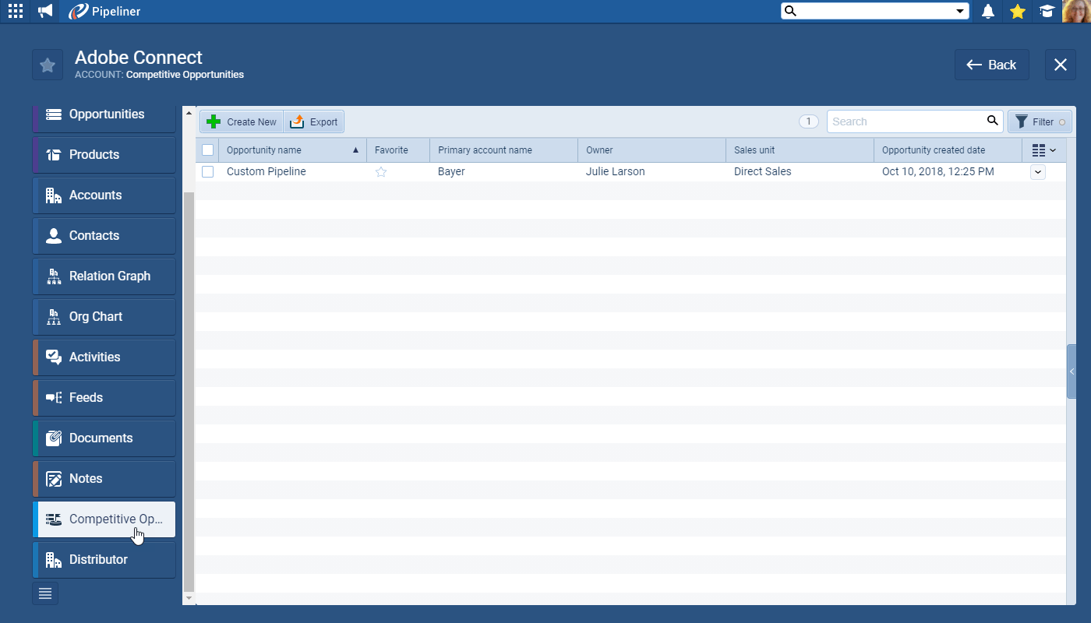The height and width of the screenshot is (623, 1091).
Task: Switch to the Distributor section
Action: [98, 559]
